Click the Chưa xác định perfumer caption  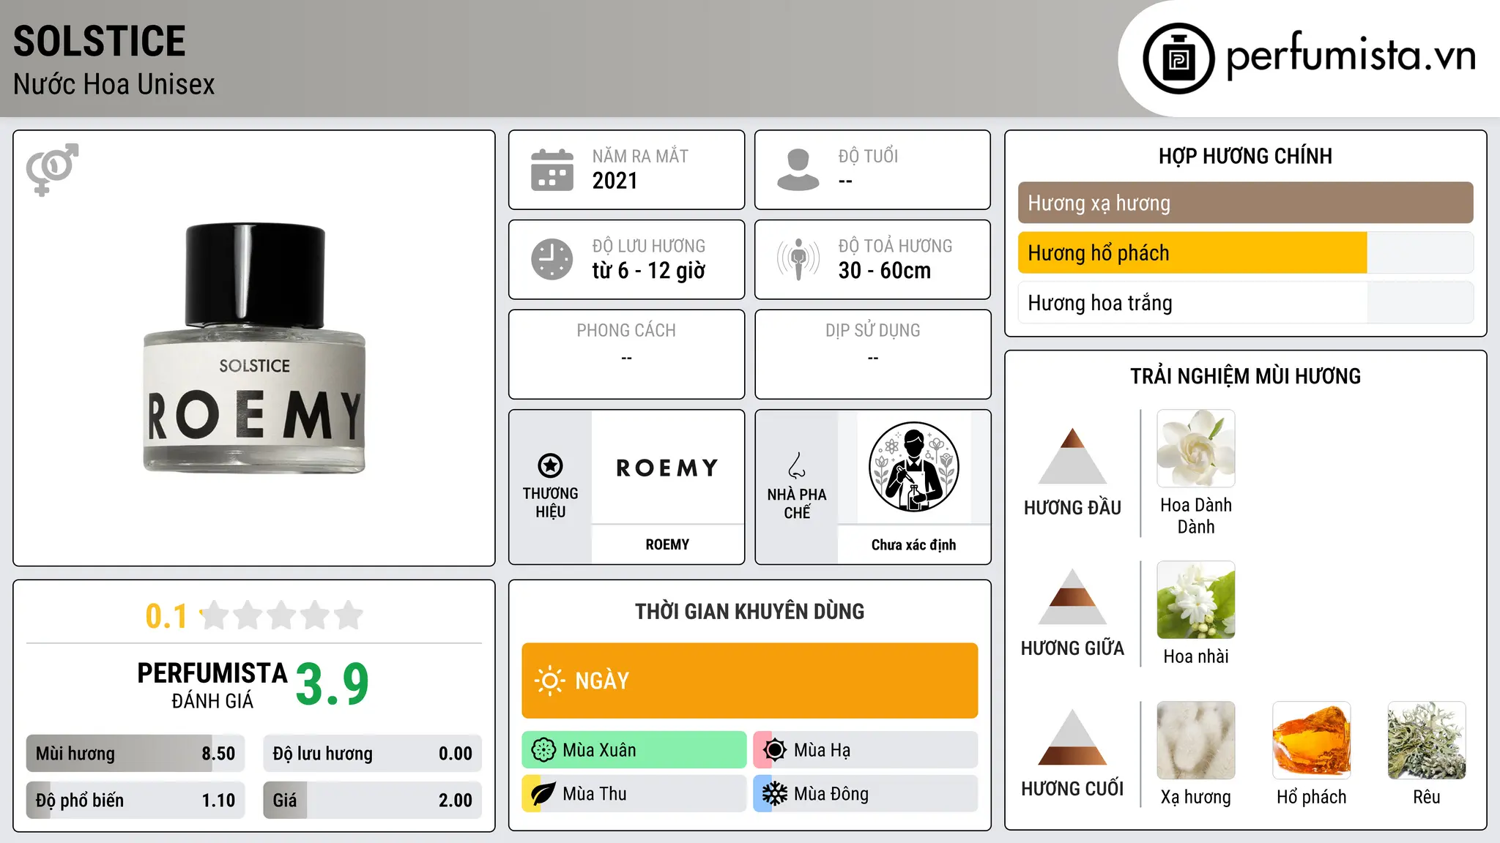tap(913, 544)
